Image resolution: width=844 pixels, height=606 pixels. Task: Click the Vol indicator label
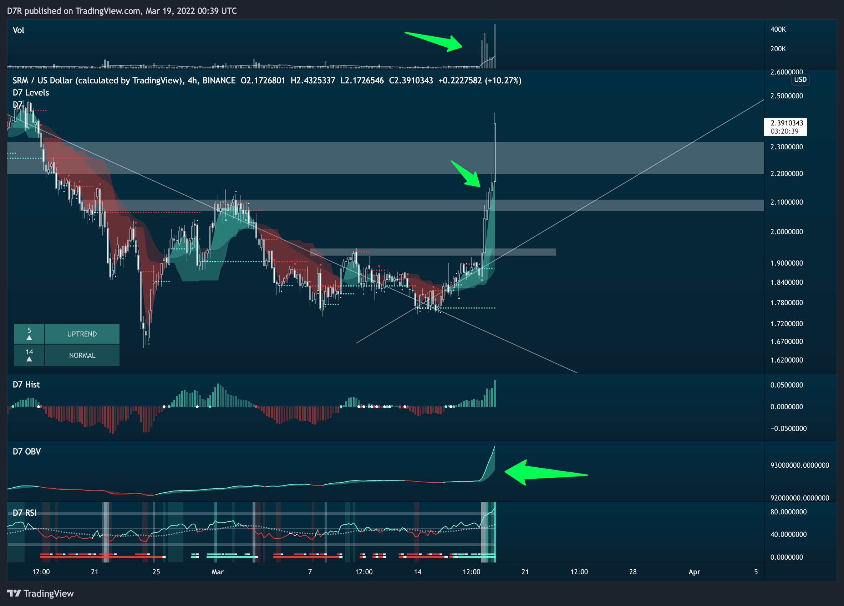pos(19,30)
